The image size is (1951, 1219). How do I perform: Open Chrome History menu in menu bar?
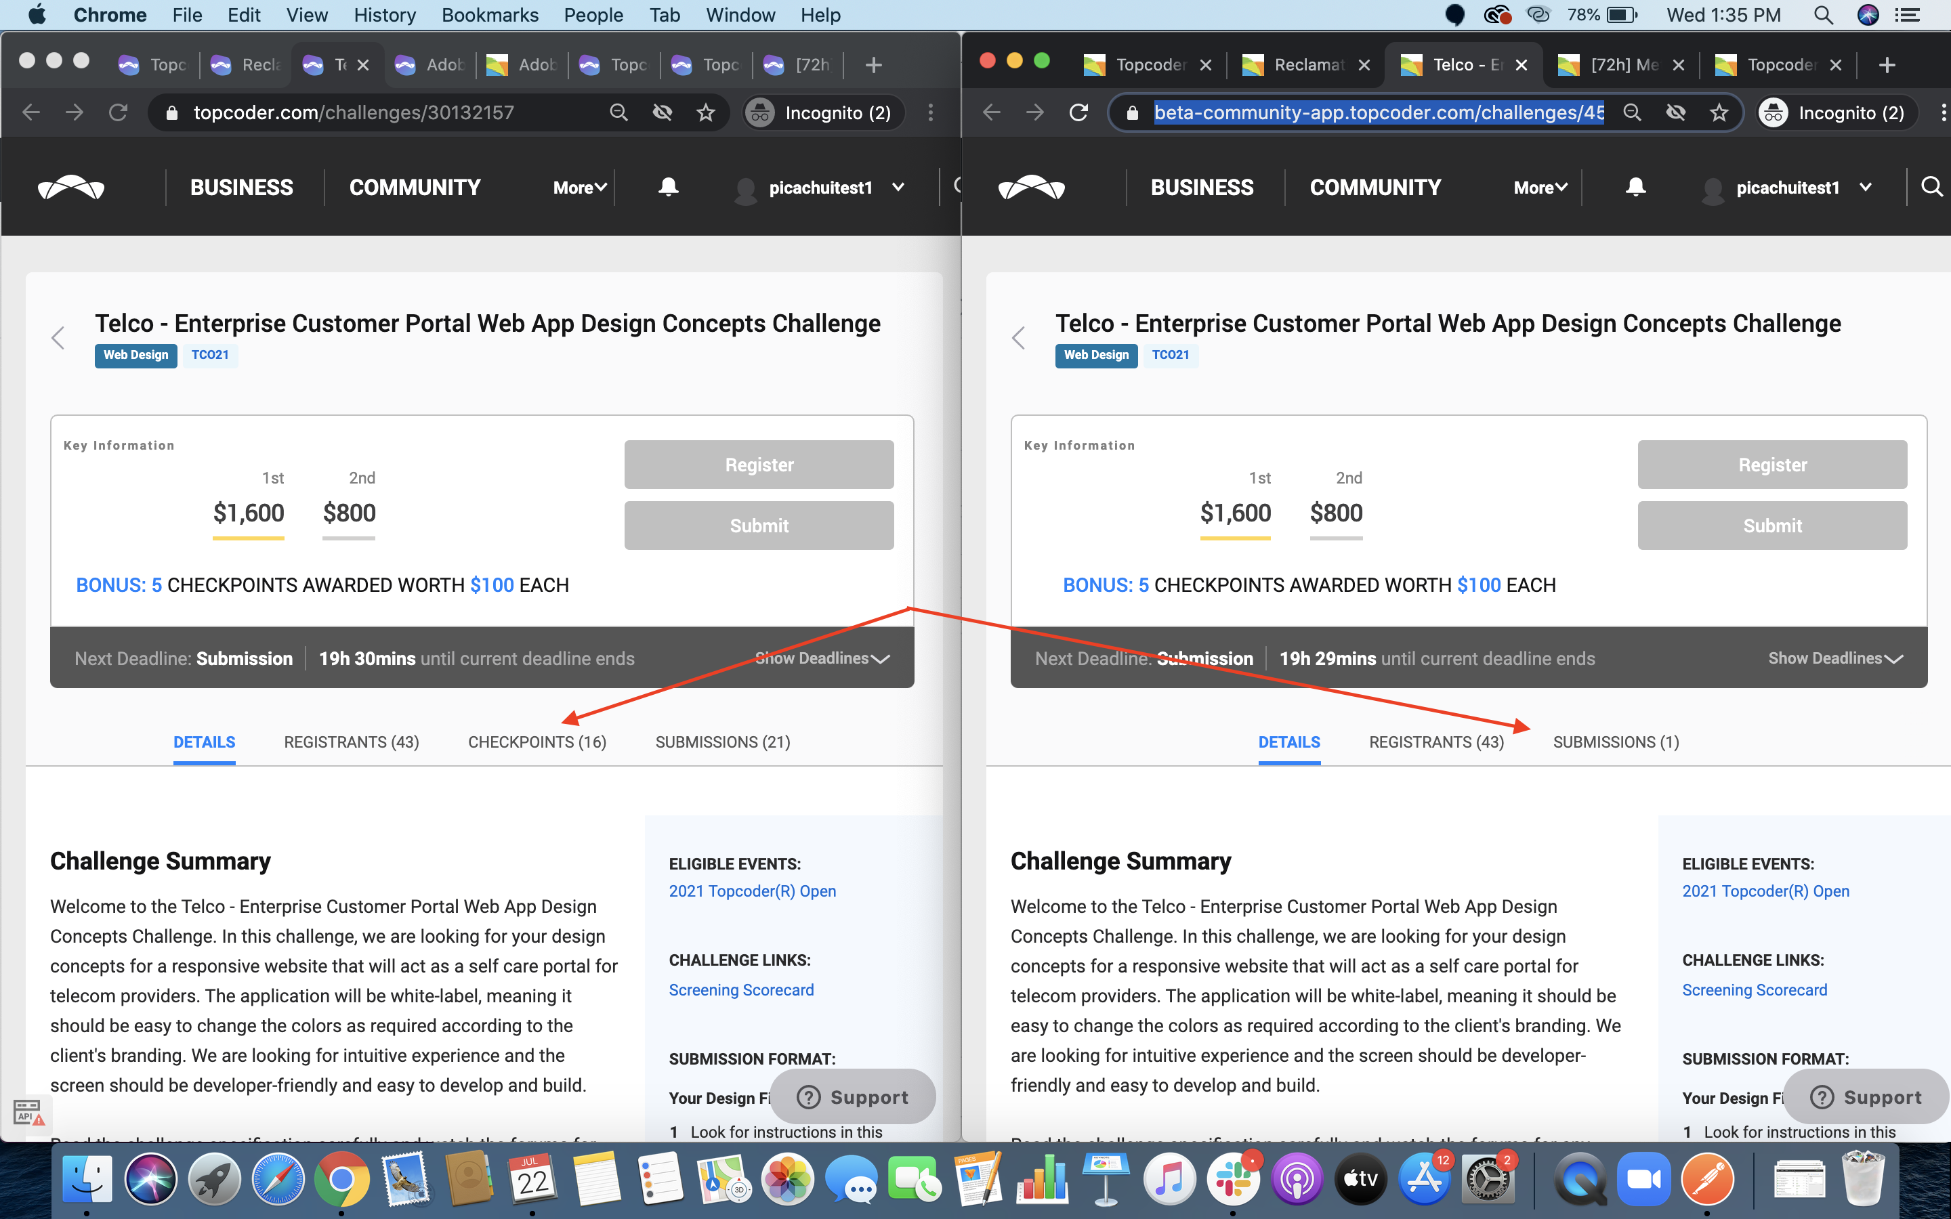coord(385,14)
